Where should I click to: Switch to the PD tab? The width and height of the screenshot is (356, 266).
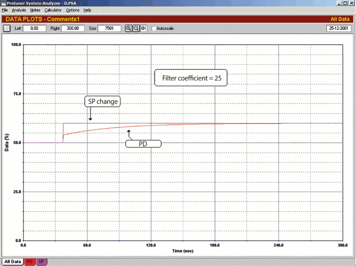(x=29, y=262)
